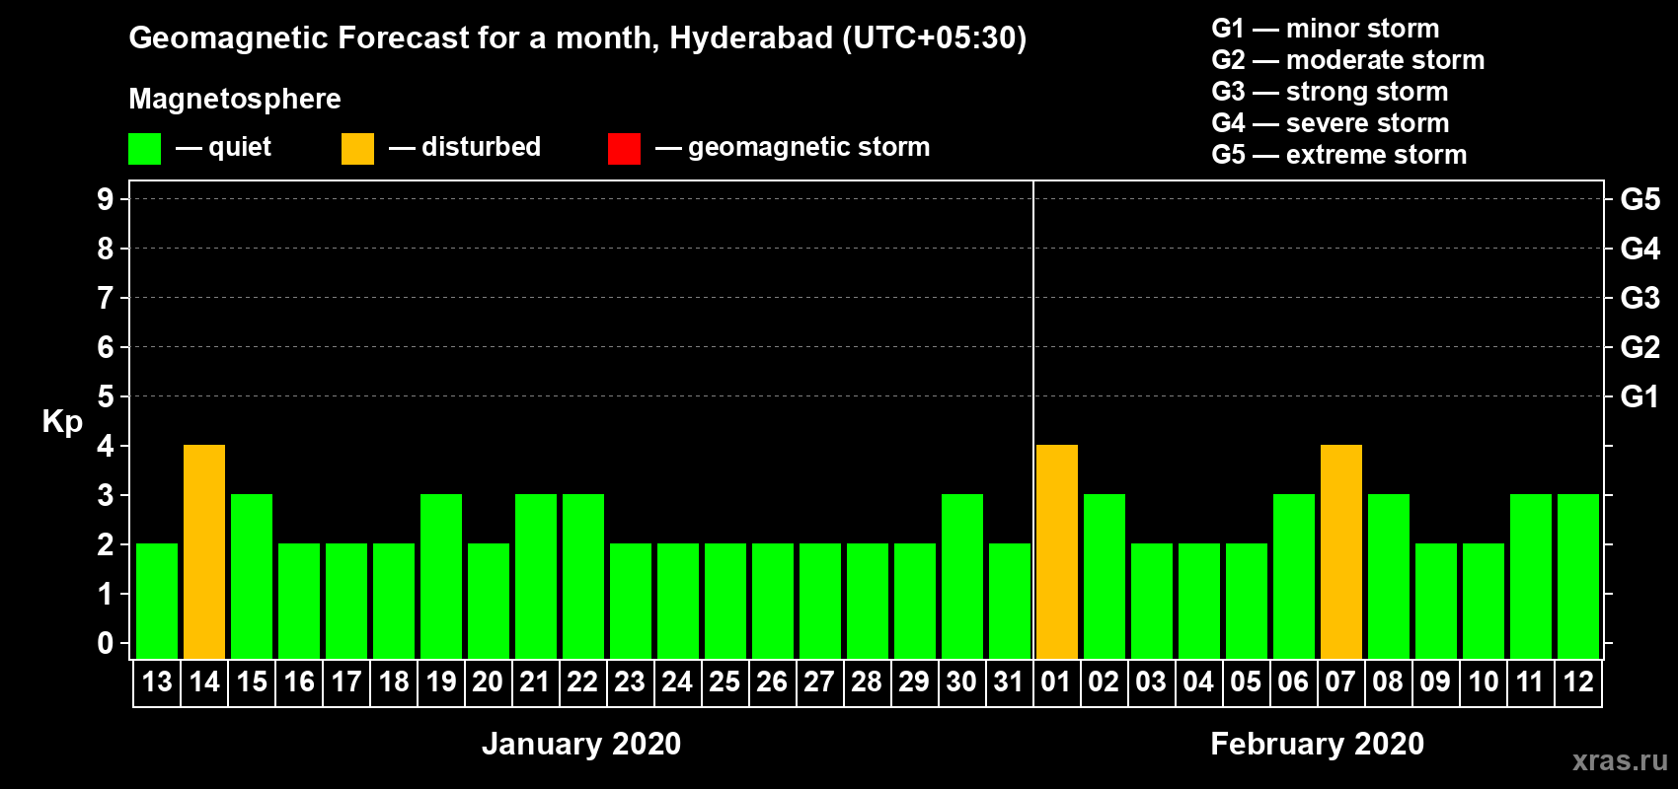This screenshot has height=789, width=1678.
Task: Select the green bar for January 22
Action: point(583,577)
